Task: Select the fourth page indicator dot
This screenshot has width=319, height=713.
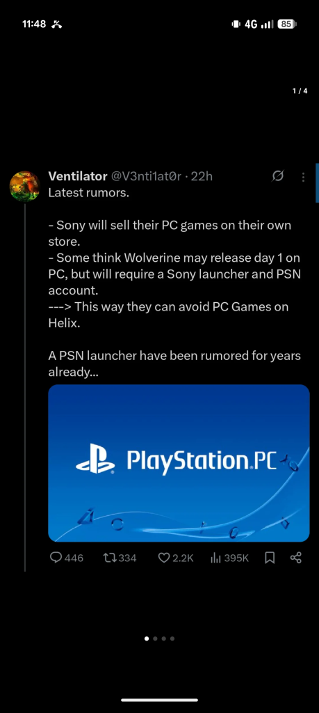Action: (x=172, y=638)
